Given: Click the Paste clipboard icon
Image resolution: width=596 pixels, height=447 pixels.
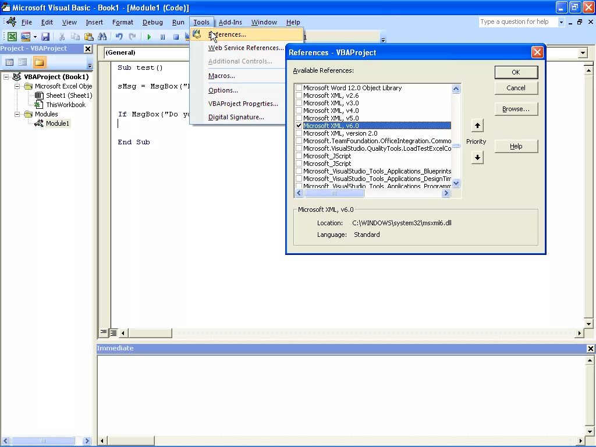Looking at the screenshot, I should [x=88, y=37].
